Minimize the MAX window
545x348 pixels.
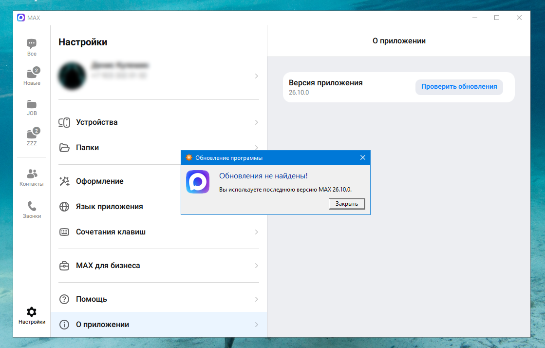[475, 18]
